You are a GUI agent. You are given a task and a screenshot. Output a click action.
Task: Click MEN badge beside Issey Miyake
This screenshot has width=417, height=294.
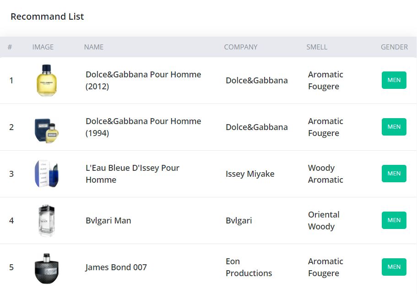point(394,174)
